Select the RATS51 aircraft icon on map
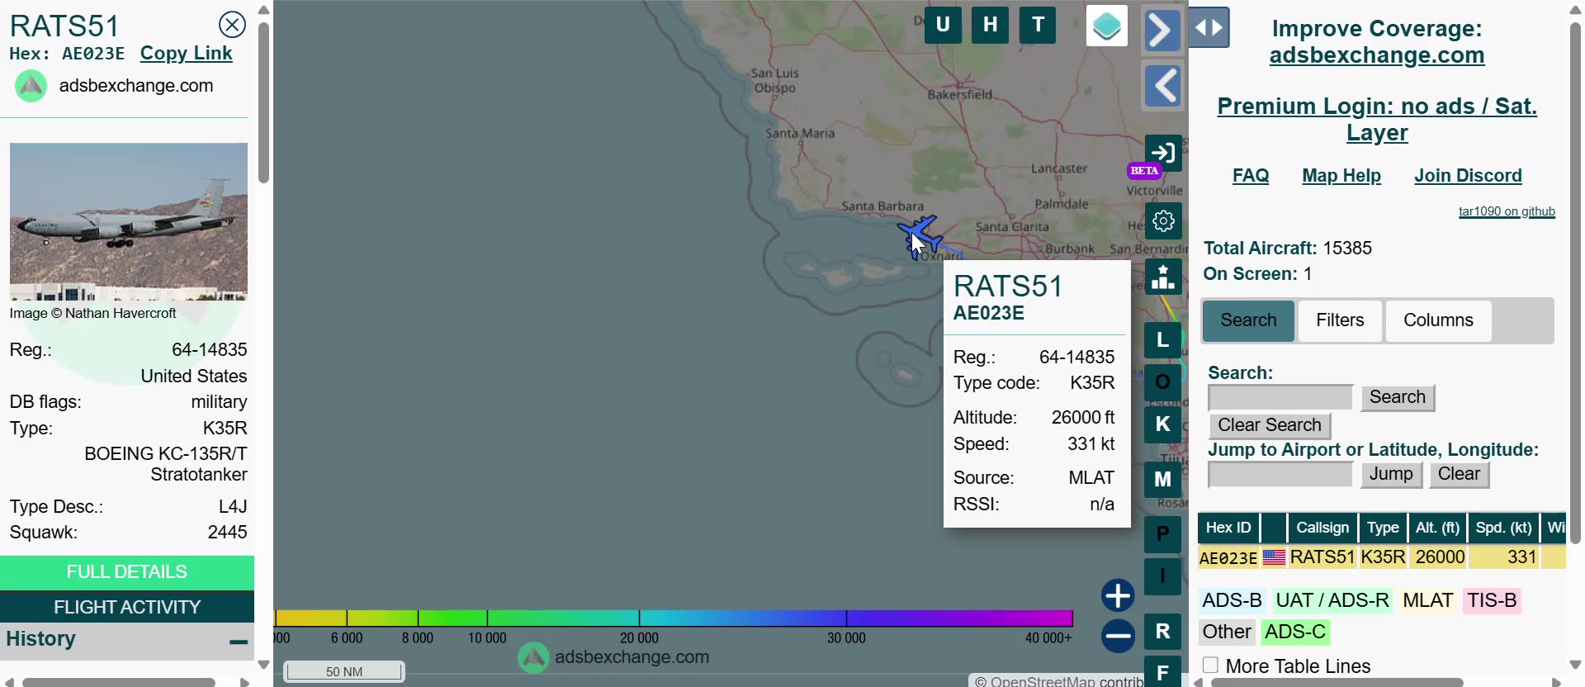The height and width of the screenshot is (687, 1585). 920,236
